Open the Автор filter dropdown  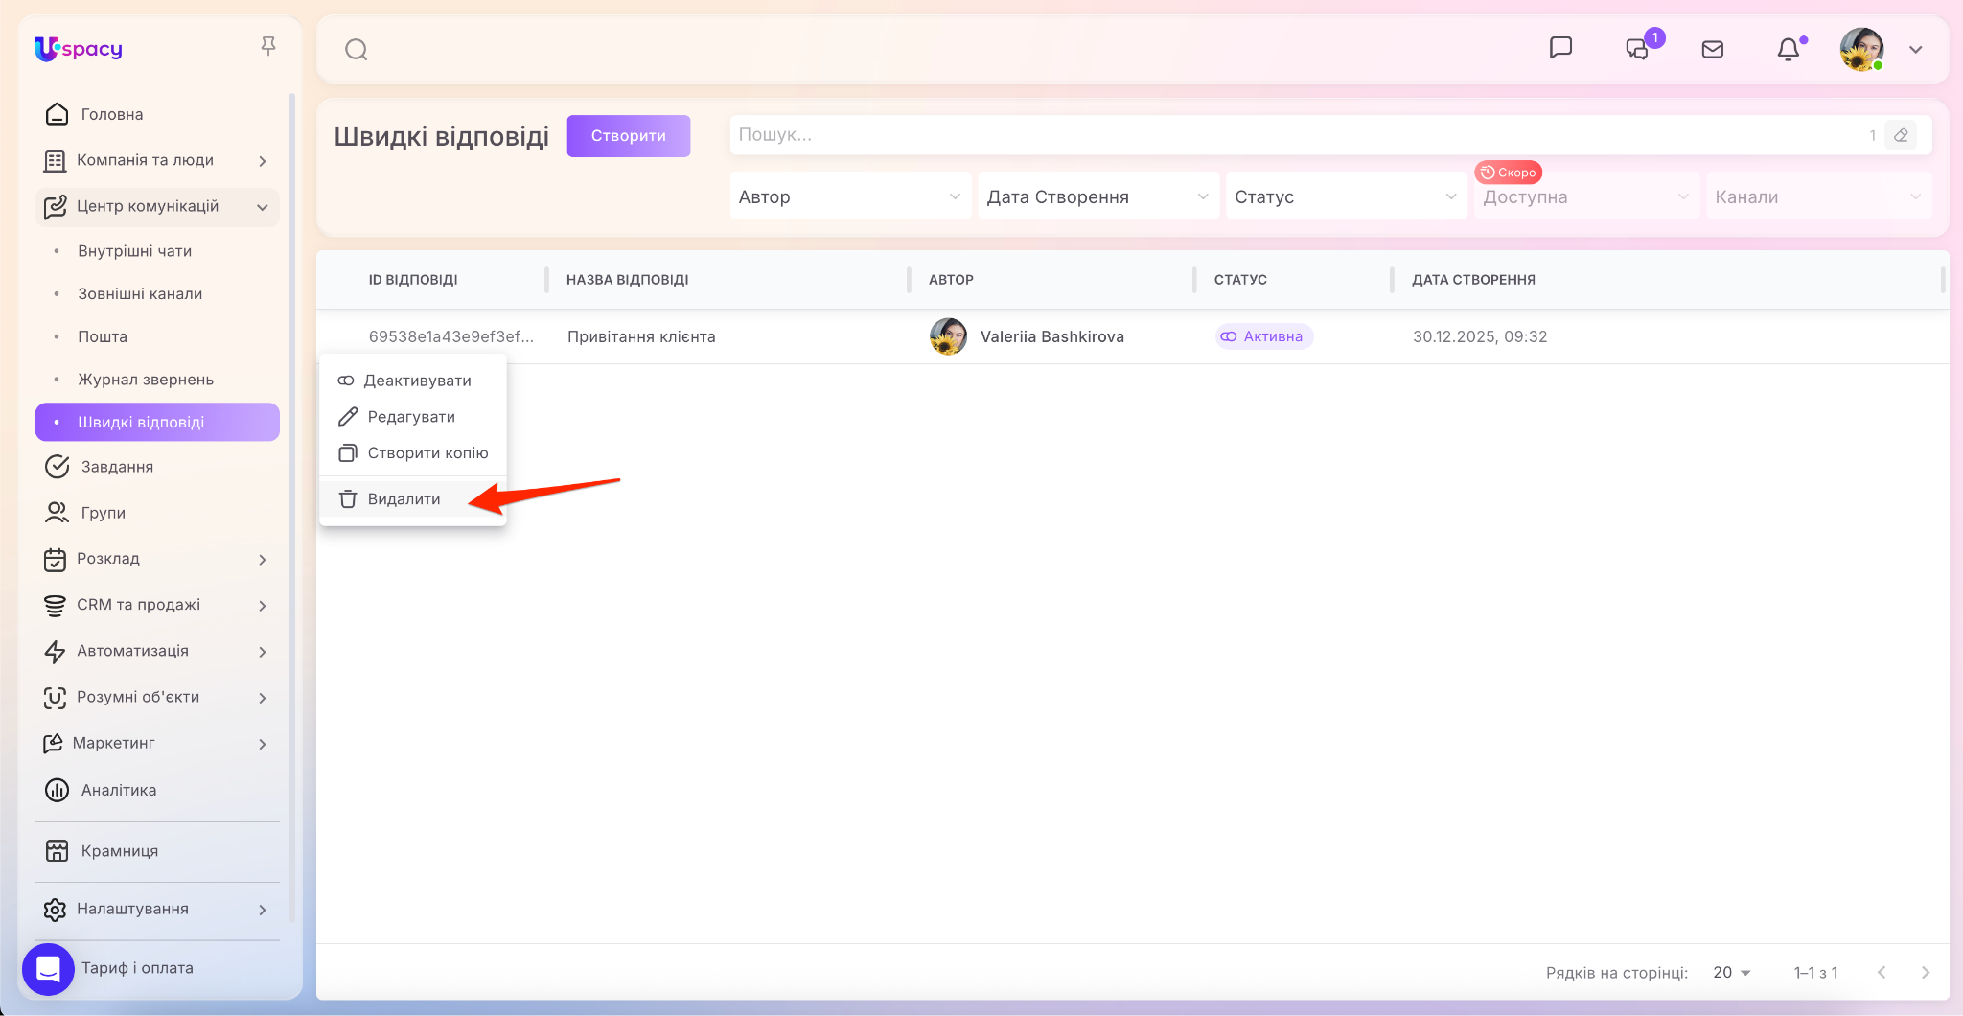[x=849, y=196]
